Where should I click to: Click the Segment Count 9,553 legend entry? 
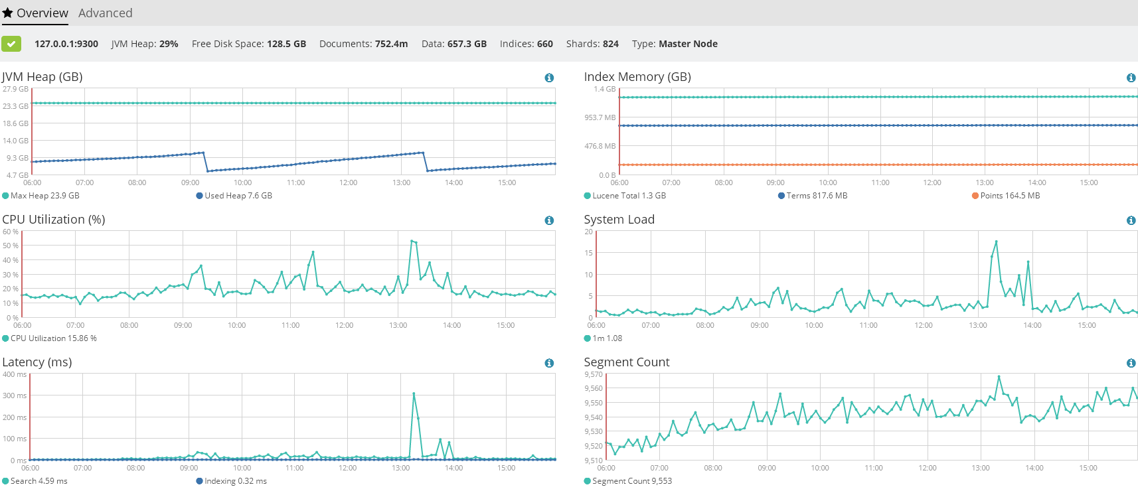(x=628, y=481)
